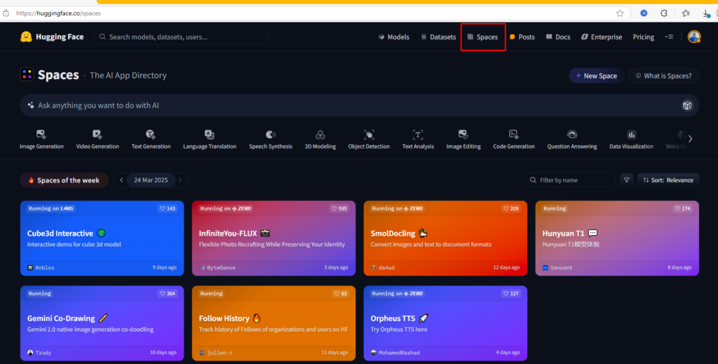Click the Image Editing category icon
Image resolution: width=718 pixels, height=364 pixels.
(463, 134)
